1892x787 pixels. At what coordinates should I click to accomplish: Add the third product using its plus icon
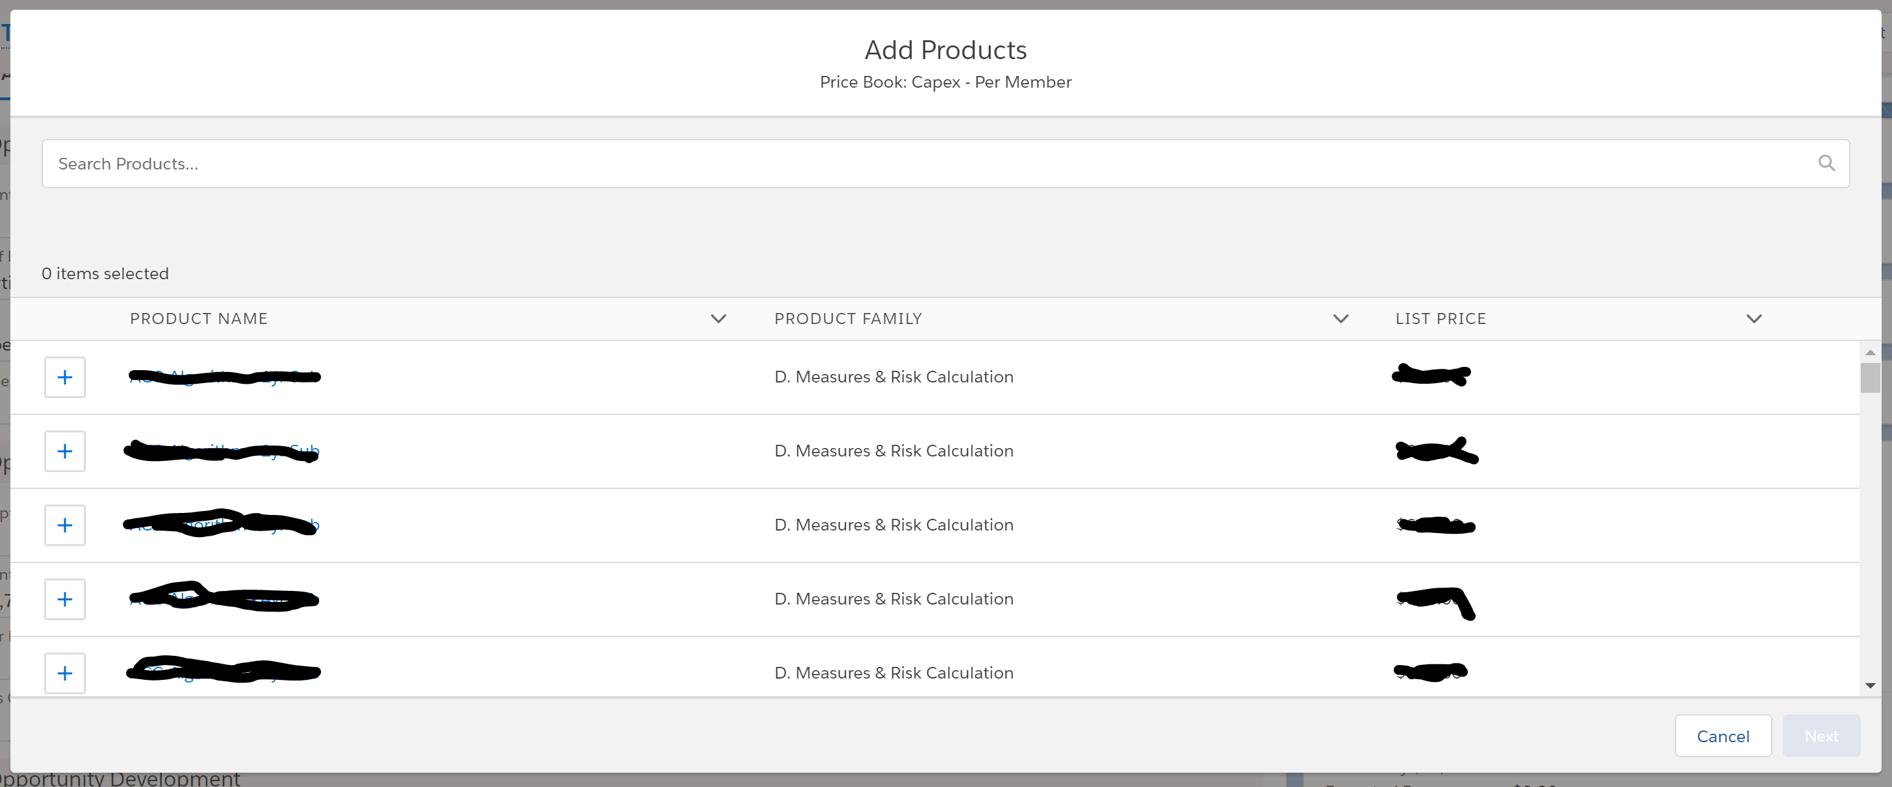[64, 525]
